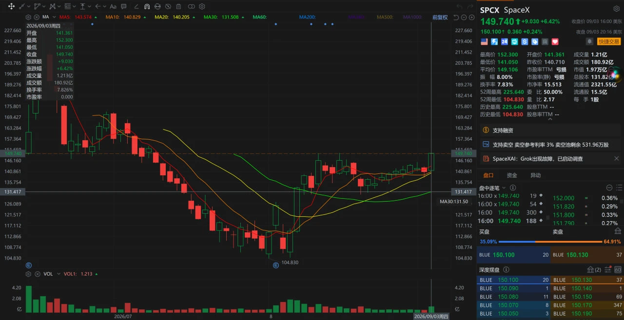Click the E earnings marker near 104.830
This screenshot has width=624, height=320.
(x=276, y=265)
